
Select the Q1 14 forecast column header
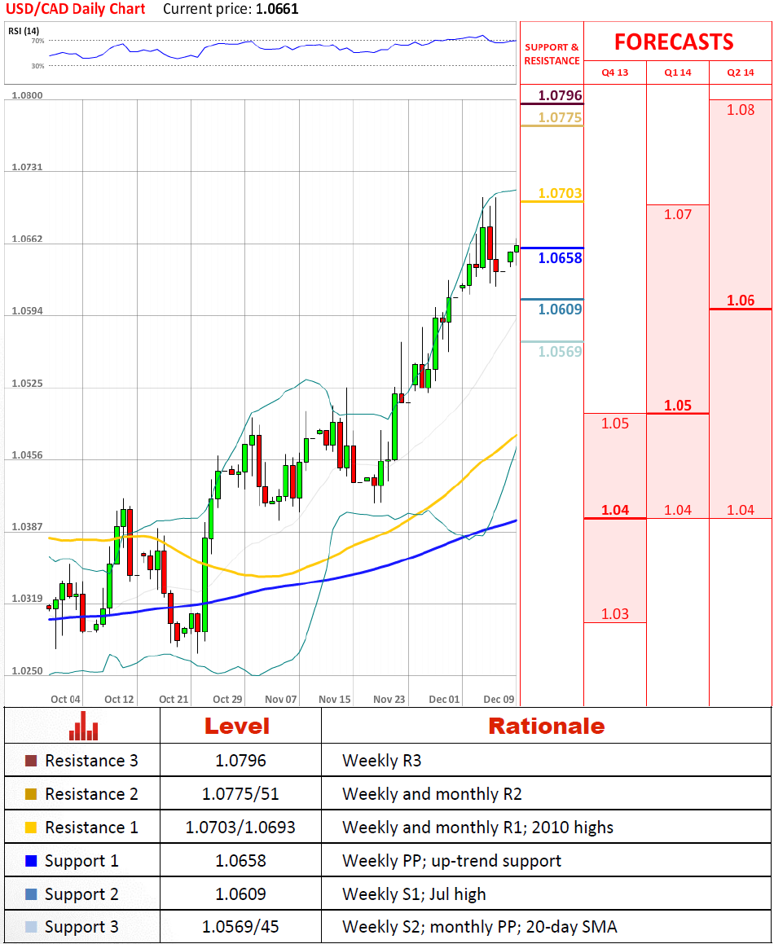tap(678, 72)
